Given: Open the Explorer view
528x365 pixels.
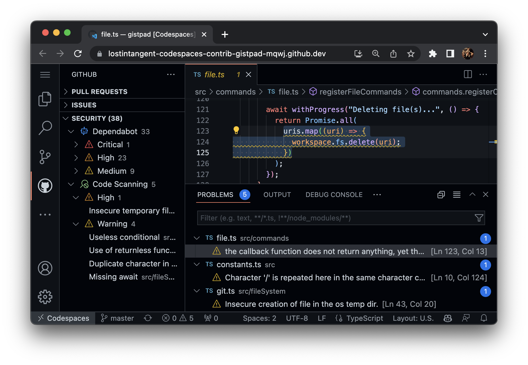Looking at the screenshot, I should point(45,99).
